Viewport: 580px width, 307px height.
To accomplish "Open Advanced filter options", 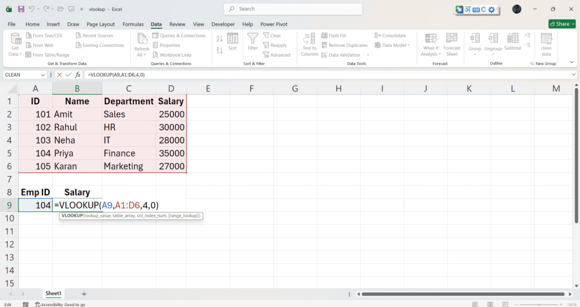I will click(x=276, y=55).
